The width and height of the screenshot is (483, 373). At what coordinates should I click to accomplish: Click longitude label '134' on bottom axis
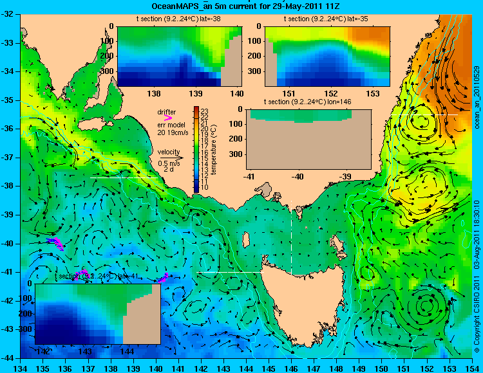(21, 368)
